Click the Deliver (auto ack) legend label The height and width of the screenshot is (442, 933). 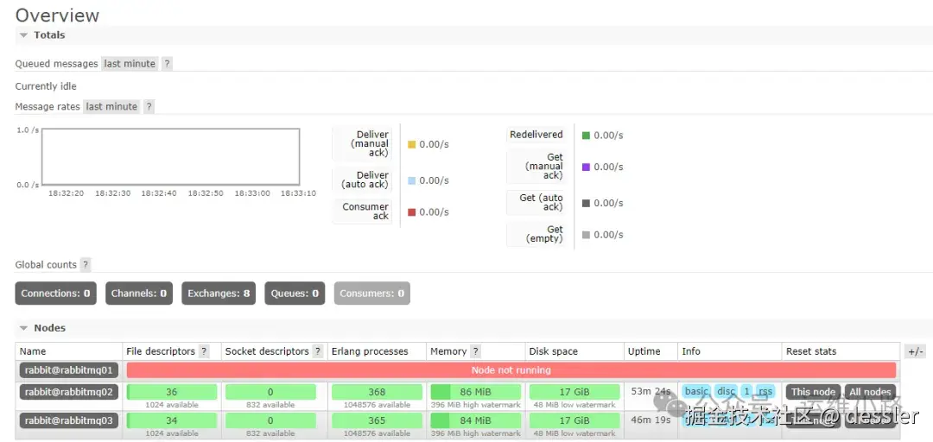tap(362, 180)
